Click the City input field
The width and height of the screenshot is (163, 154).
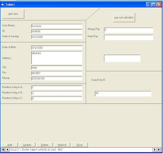coord(57,68)
